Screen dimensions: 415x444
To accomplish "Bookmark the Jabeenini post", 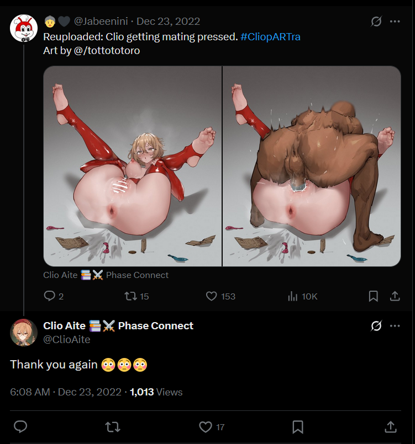I will click(x=374, y=296).
